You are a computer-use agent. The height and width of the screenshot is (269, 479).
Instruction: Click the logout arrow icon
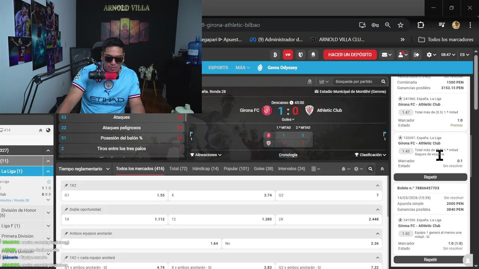coord(417,55)
